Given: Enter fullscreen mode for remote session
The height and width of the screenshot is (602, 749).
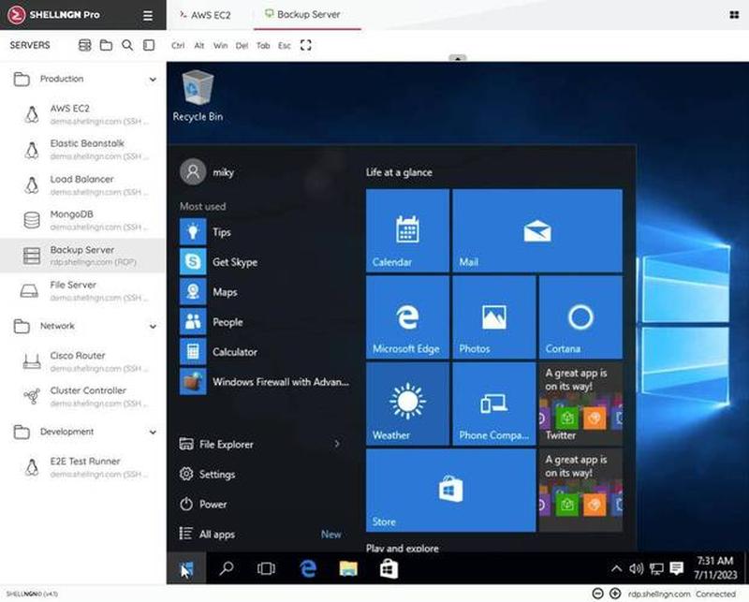Looking at the screenshot, I should (306, 45).
